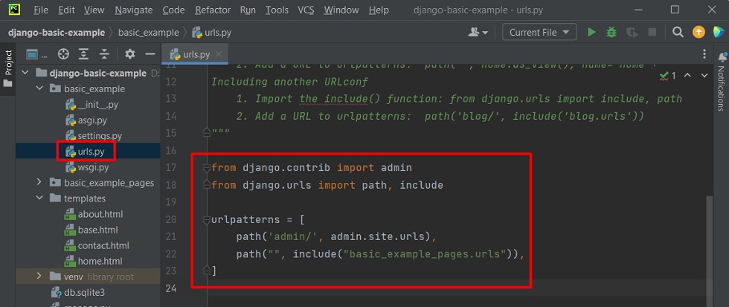Expand the venv library root folder
The height and width of the screenshot is (307, 729).
click(x=39, y=277)
